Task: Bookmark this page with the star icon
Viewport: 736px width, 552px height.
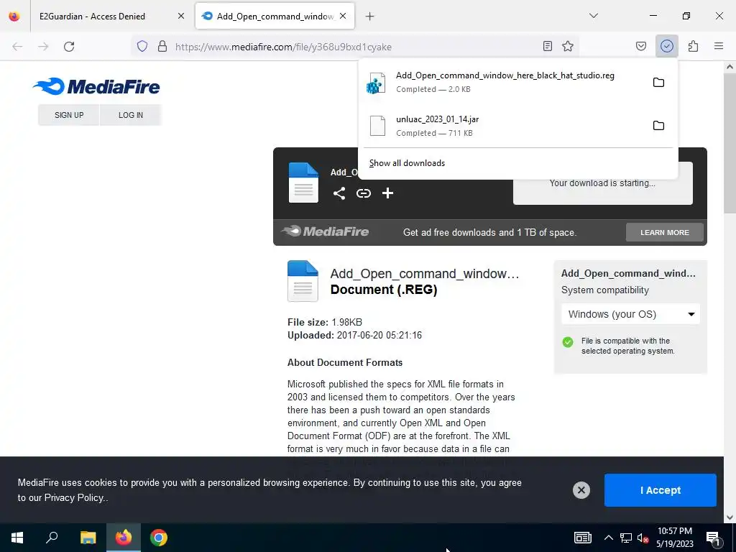Action: click(x=568, y=46)
